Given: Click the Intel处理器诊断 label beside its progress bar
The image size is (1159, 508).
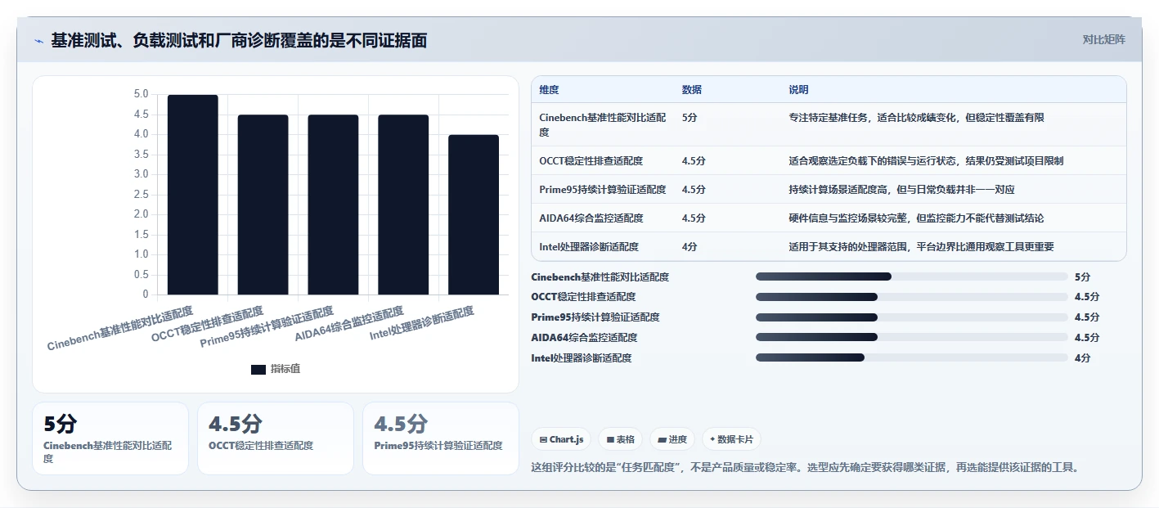Looking at the screenshot, I should [582, 357].
